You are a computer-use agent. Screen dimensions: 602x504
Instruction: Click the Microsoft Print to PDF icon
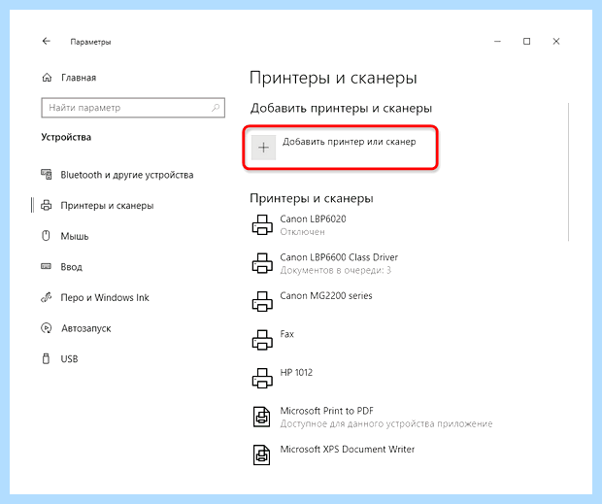(x=262, y=417)
